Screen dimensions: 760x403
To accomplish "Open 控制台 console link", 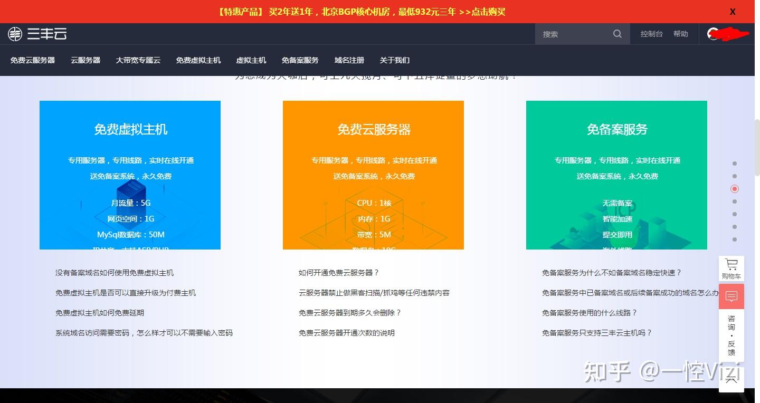I will coord(651,34).
